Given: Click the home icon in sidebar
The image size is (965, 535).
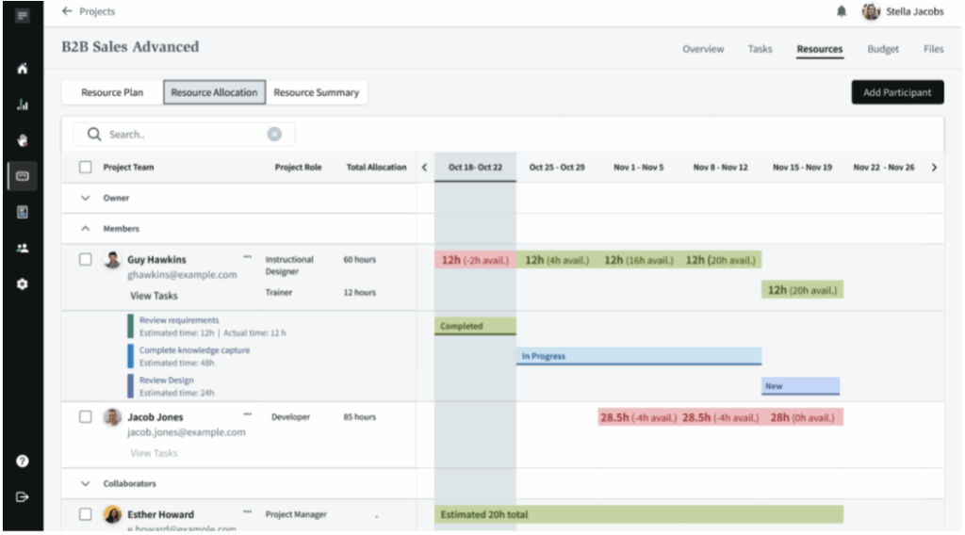Looking at the screenshot, I should pos(21,70).
